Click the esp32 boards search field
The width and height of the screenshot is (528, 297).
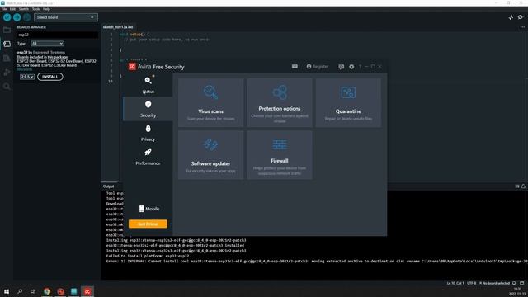[58, 35]
